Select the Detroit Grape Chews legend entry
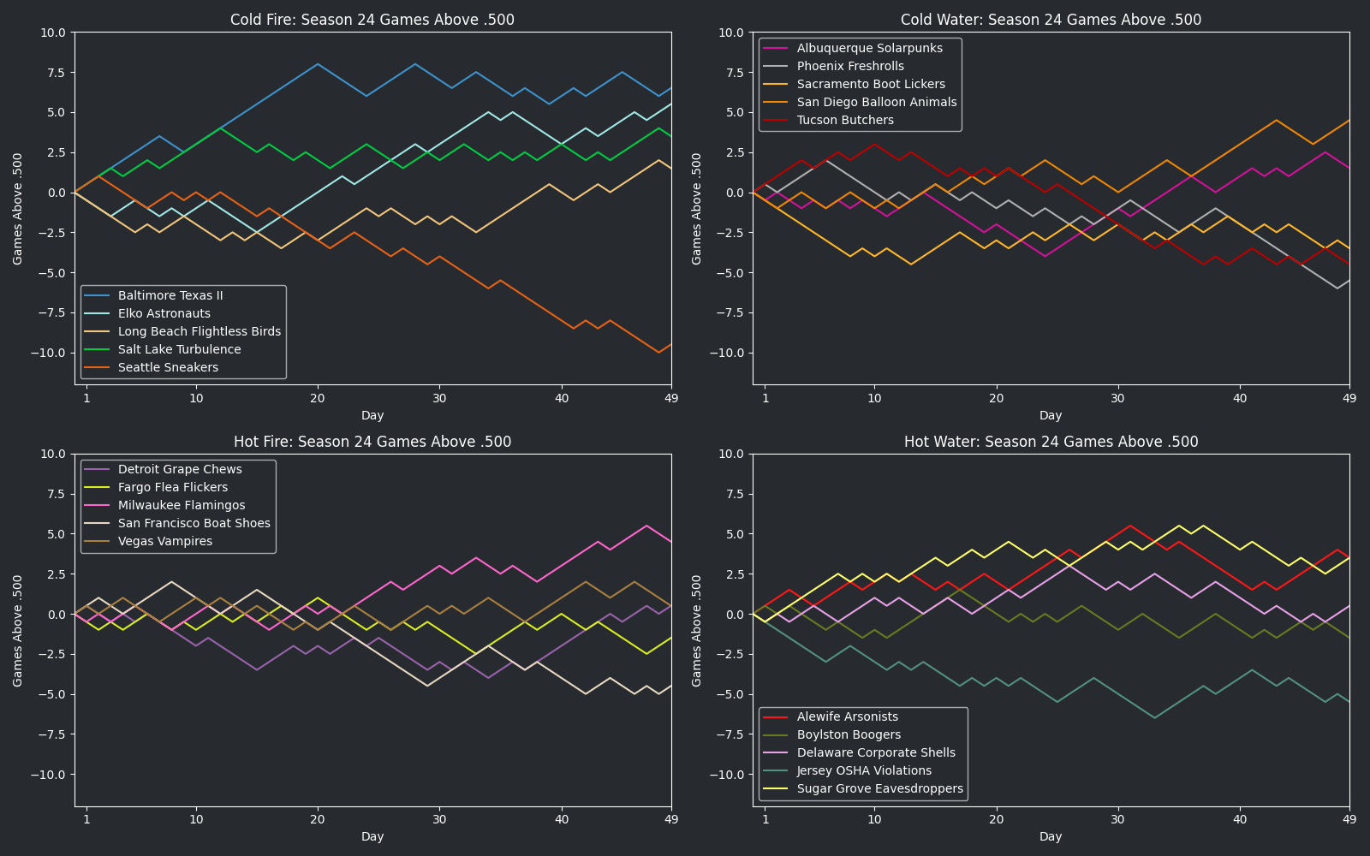Screen dimensions: 1370x856 (x=180, y=469)
